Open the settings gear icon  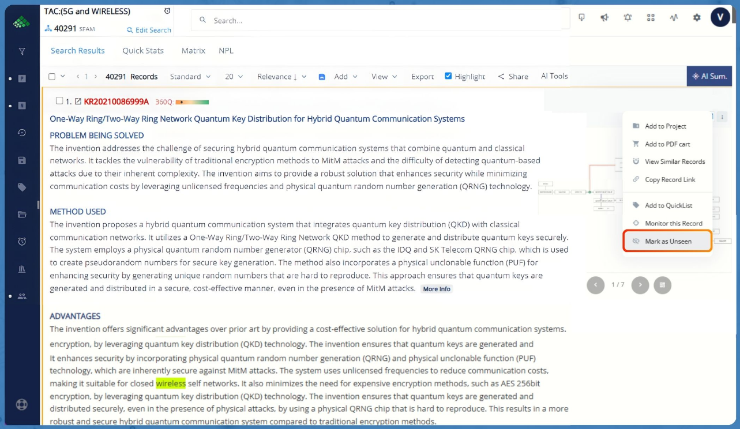697,18
